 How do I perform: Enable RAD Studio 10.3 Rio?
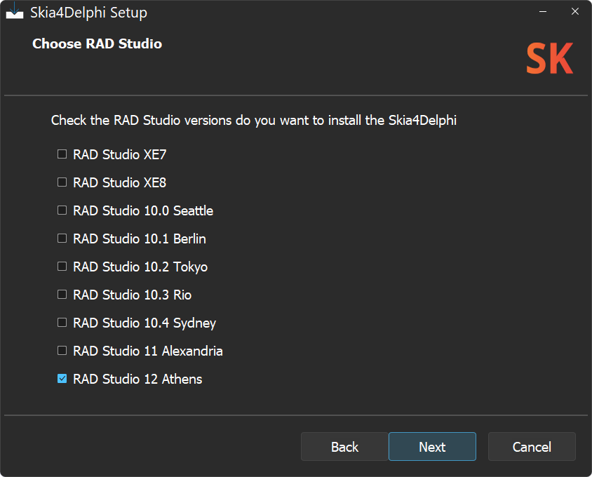pyautogui.click(x=62, y=294)
